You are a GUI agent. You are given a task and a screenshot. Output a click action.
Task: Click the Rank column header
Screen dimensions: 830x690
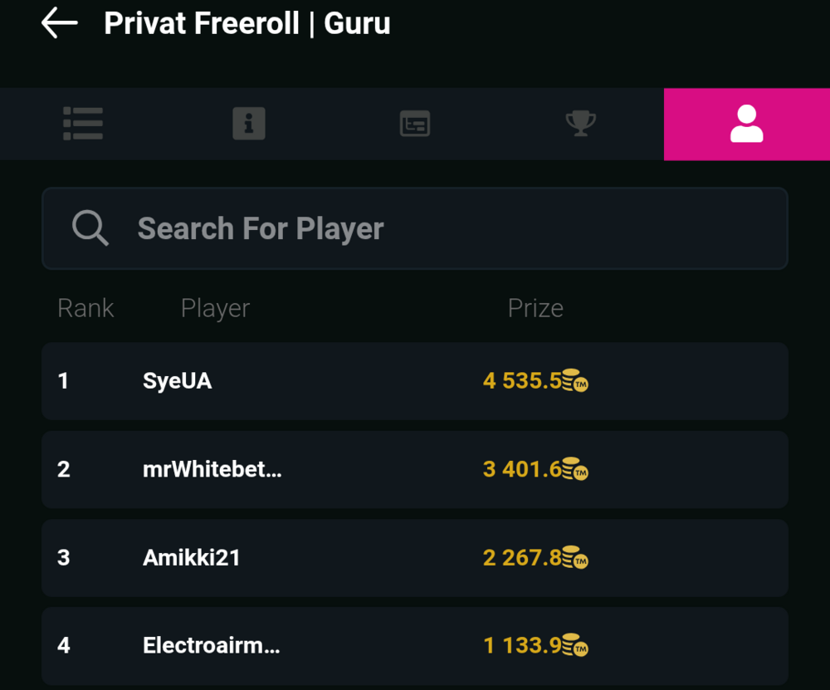coord(85,308)
